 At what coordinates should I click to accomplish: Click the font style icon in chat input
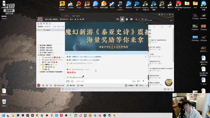(72, 81)
